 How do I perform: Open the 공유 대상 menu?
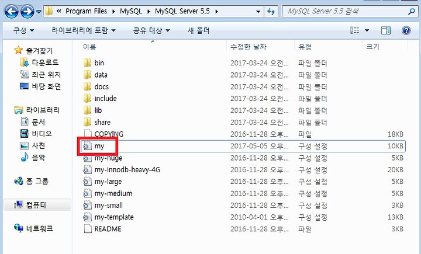(x=151, y=30)
